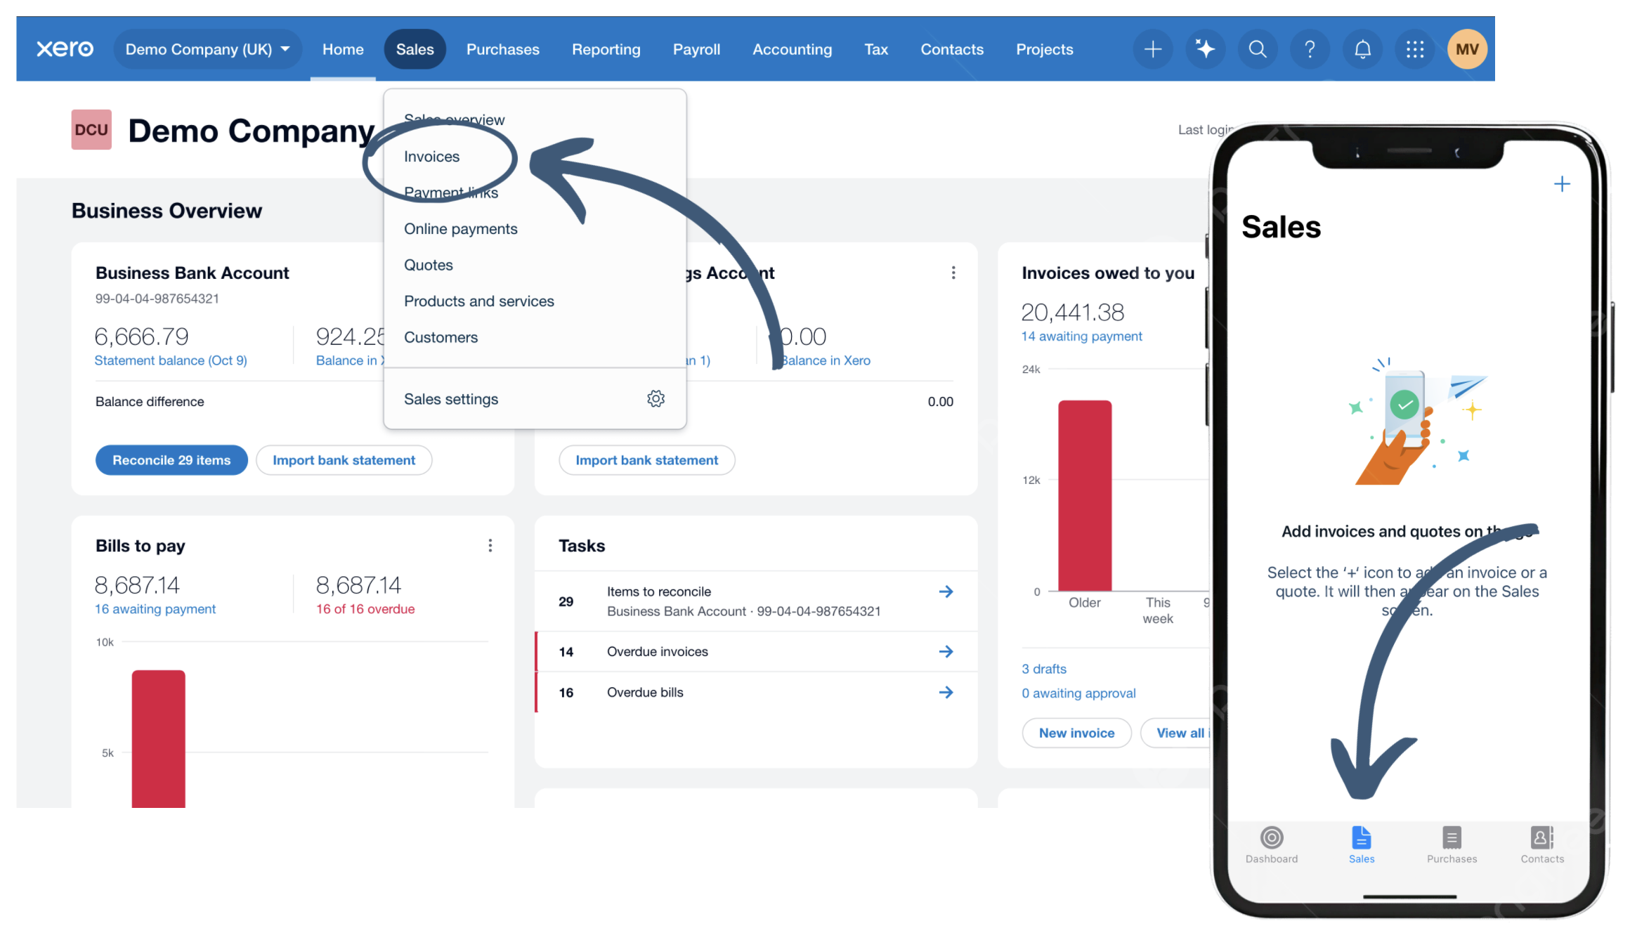The image size is (1630, 940).
Task: Tap the plus icon on the phone Sales screen
Action: pyautogui.click(x=1561, y=184)
